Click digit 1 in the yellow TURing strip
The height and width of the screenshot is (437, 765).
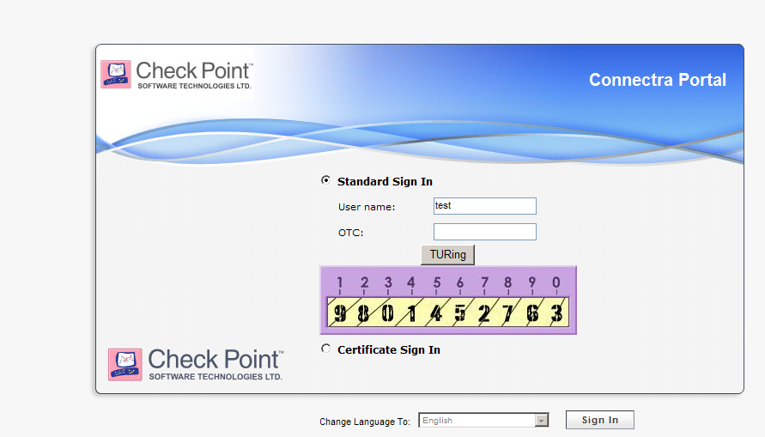(x=411, y=313)
